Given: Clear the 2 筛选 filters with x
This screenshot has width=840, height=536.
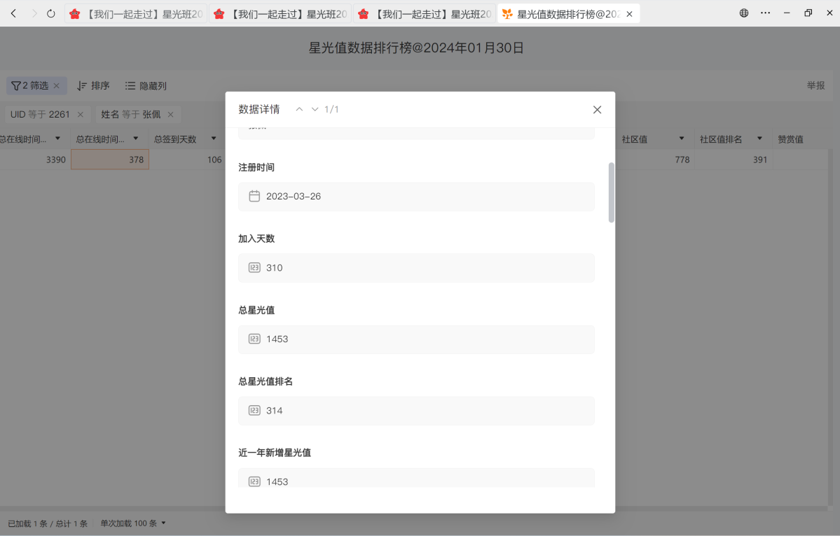Looking at the screenshot, I should point(57,85).
